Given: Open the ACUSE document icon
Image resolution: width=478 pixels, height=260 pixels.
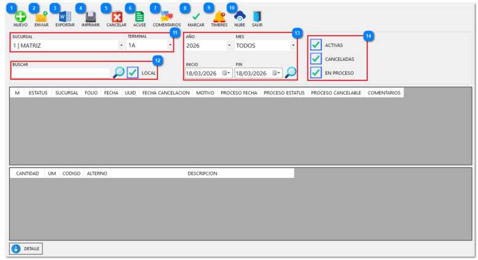Looking at the screenshot, I should pyautogui.click(x=139, y=17).
